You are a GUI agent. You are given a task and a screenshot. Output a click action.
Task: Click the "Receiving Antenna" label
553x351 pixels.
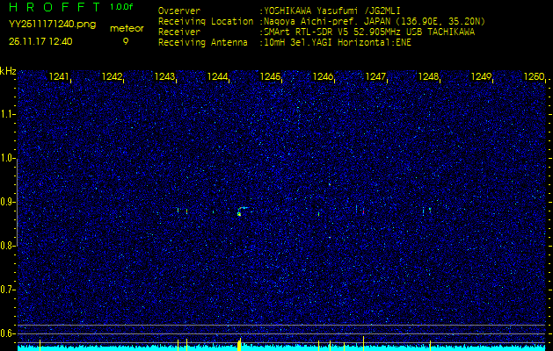[x=203, y=43]
